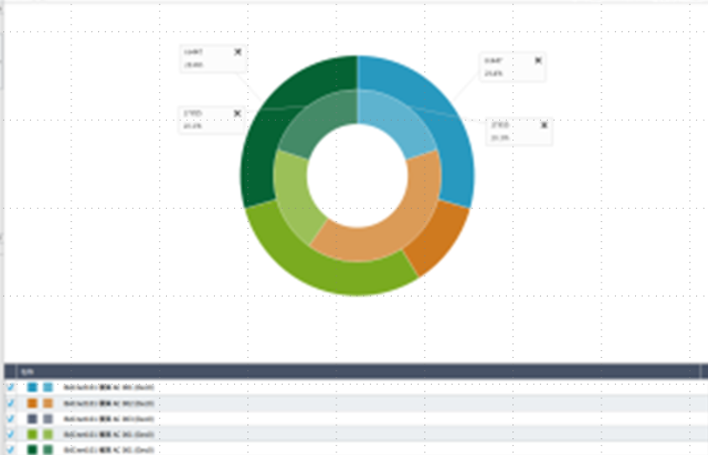Close the lower-right data label tooltip
Viewport: 708px width, 455px height.
pos(544,125)
